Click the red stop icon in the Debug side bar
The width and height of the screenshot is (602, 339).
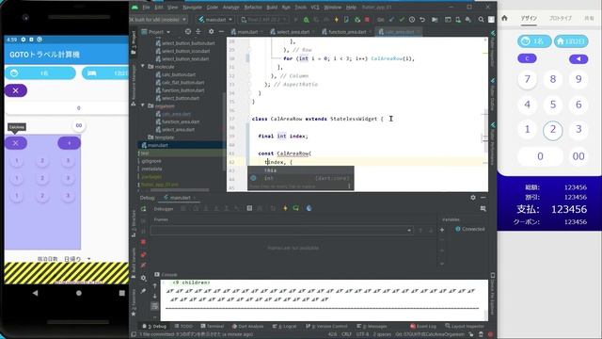click(143, 242)
